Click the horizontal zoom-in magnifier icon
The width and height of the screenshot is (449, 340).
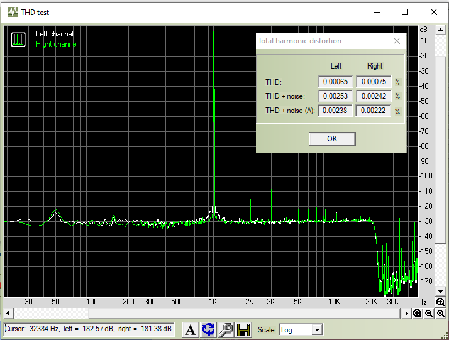(x=417, y=314)
